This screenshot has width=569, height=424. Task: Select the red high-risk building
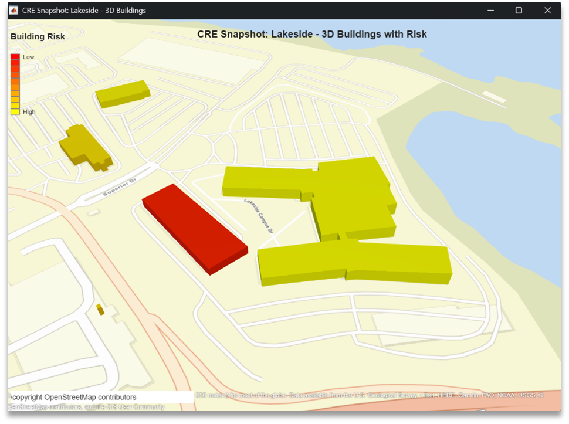(x=194, y=229)
